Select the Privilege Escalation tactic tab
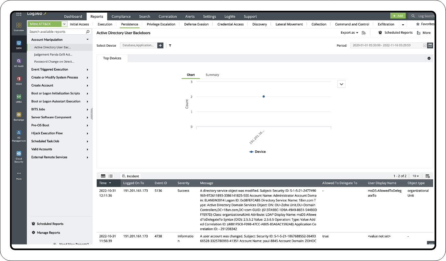This screenshot has height=261, width=446. point(161,24)
